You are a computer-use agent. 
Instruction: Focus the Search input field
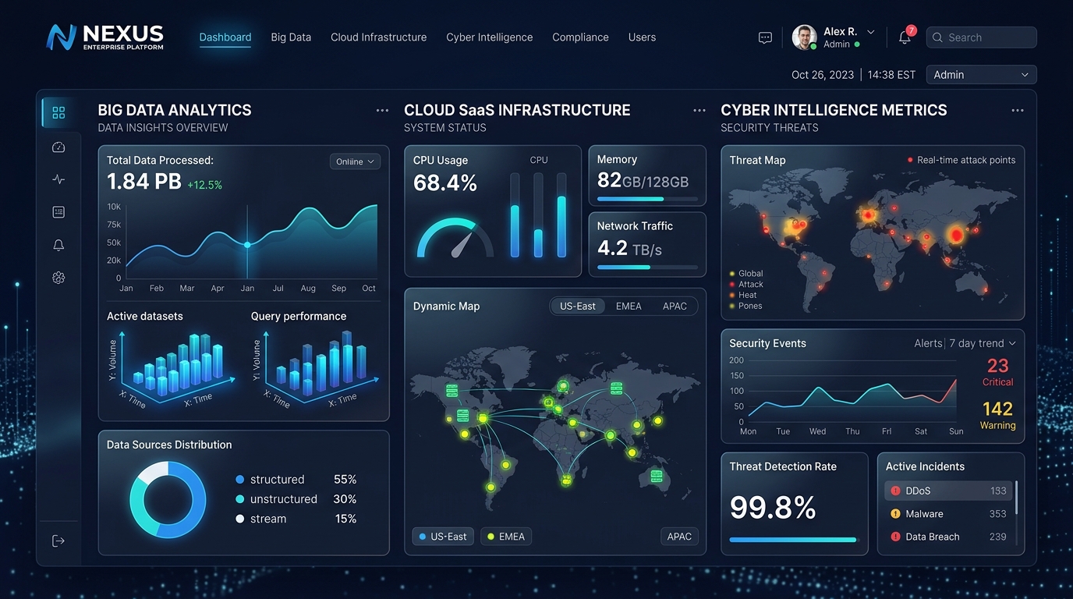(x=982, y=37)
